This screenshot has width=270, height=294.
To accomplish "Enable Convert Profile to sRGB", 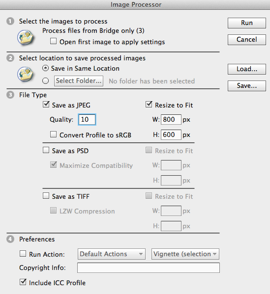I will tap(54, 134).
